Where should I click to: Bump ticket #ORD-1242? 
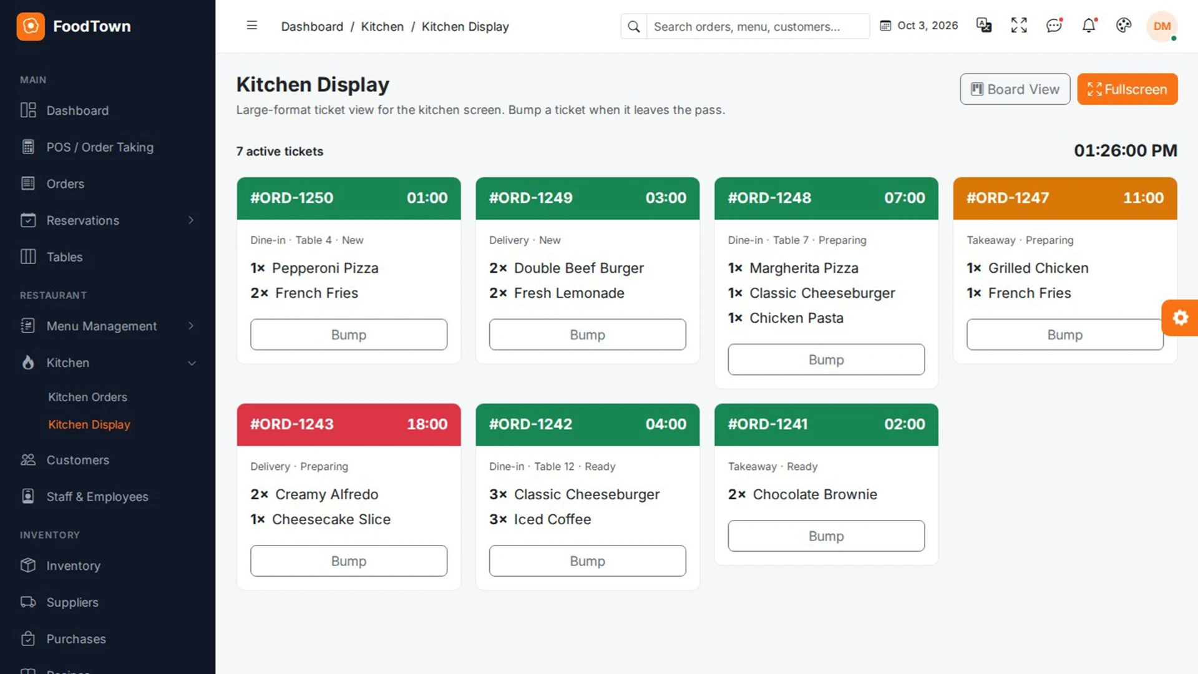click(587, 561)
